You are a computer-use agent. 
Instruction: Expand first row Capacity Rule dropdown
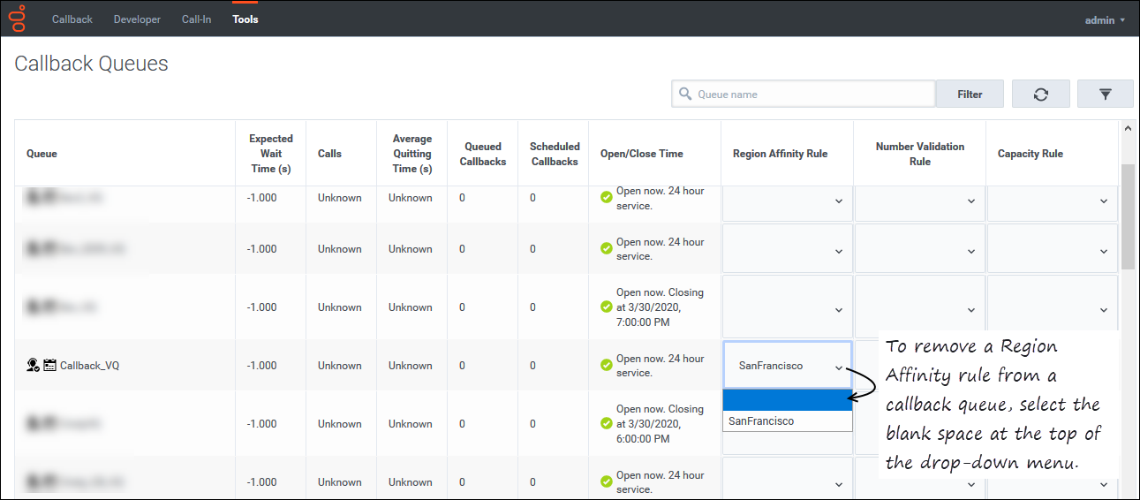pyautogui.click(x=1051, y=201)
